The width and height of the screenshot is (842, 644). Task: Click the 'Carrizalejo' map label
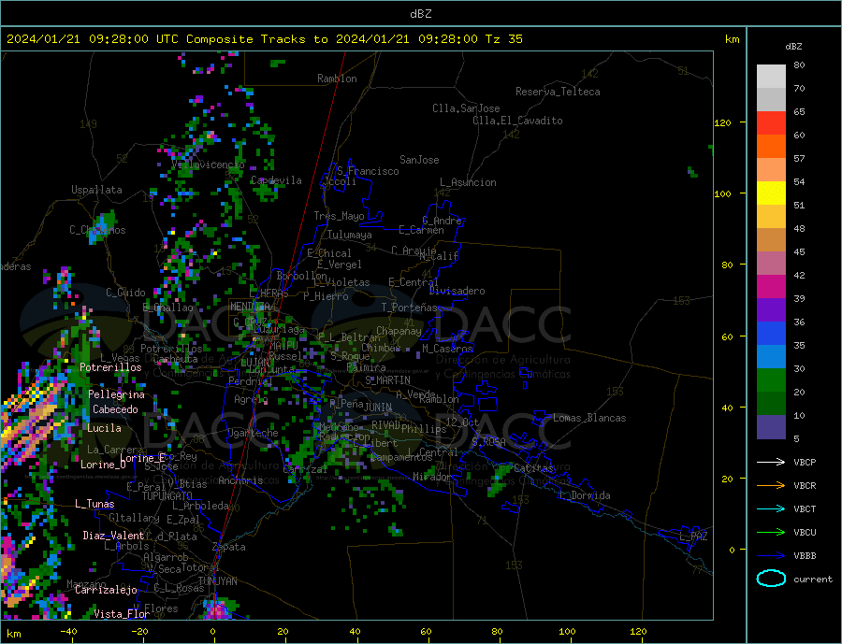point(106,591)
